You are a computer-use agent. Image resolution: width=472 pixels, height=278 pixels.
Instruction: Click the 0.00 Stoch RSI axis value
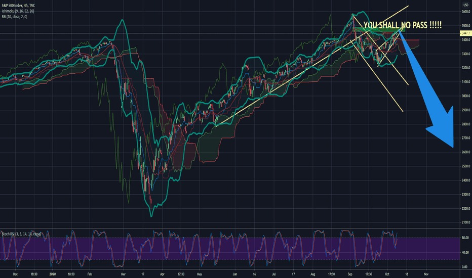[465, 267]
